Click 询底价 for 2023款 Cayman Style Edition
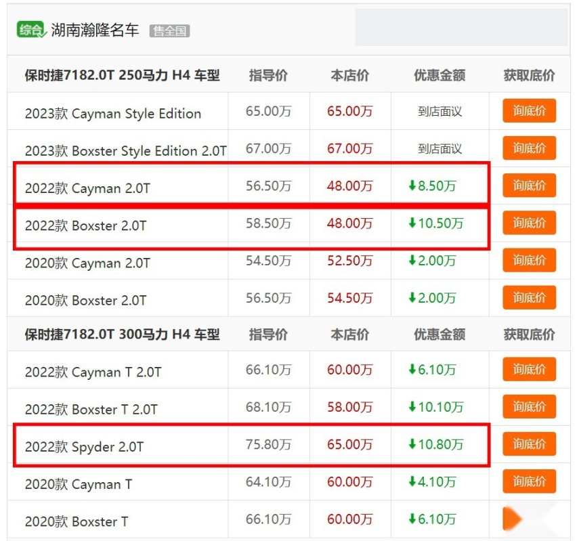577x541 pixels. coord(529,110)
